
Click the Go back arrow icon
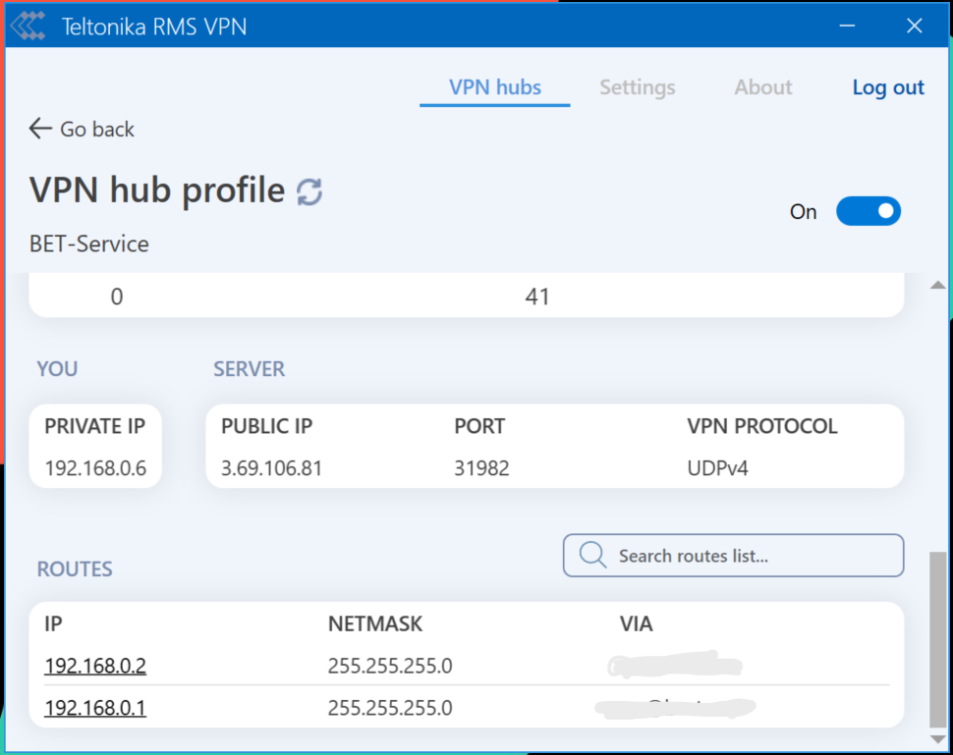click(x=40, y=129)
